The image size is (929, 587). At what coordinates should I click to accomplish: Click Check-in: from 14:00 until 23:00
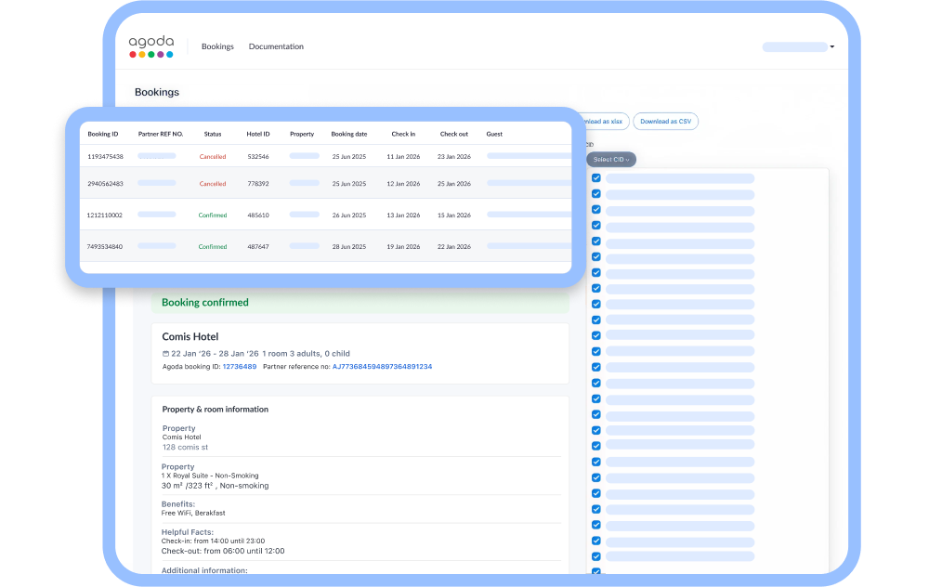[x=214, y=541]
